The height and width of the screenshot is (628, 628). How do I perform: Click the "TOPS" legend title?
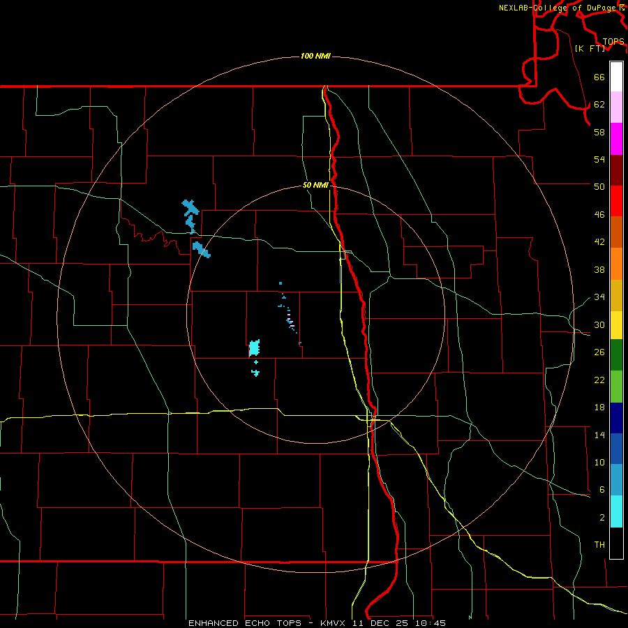click(613, 42)
